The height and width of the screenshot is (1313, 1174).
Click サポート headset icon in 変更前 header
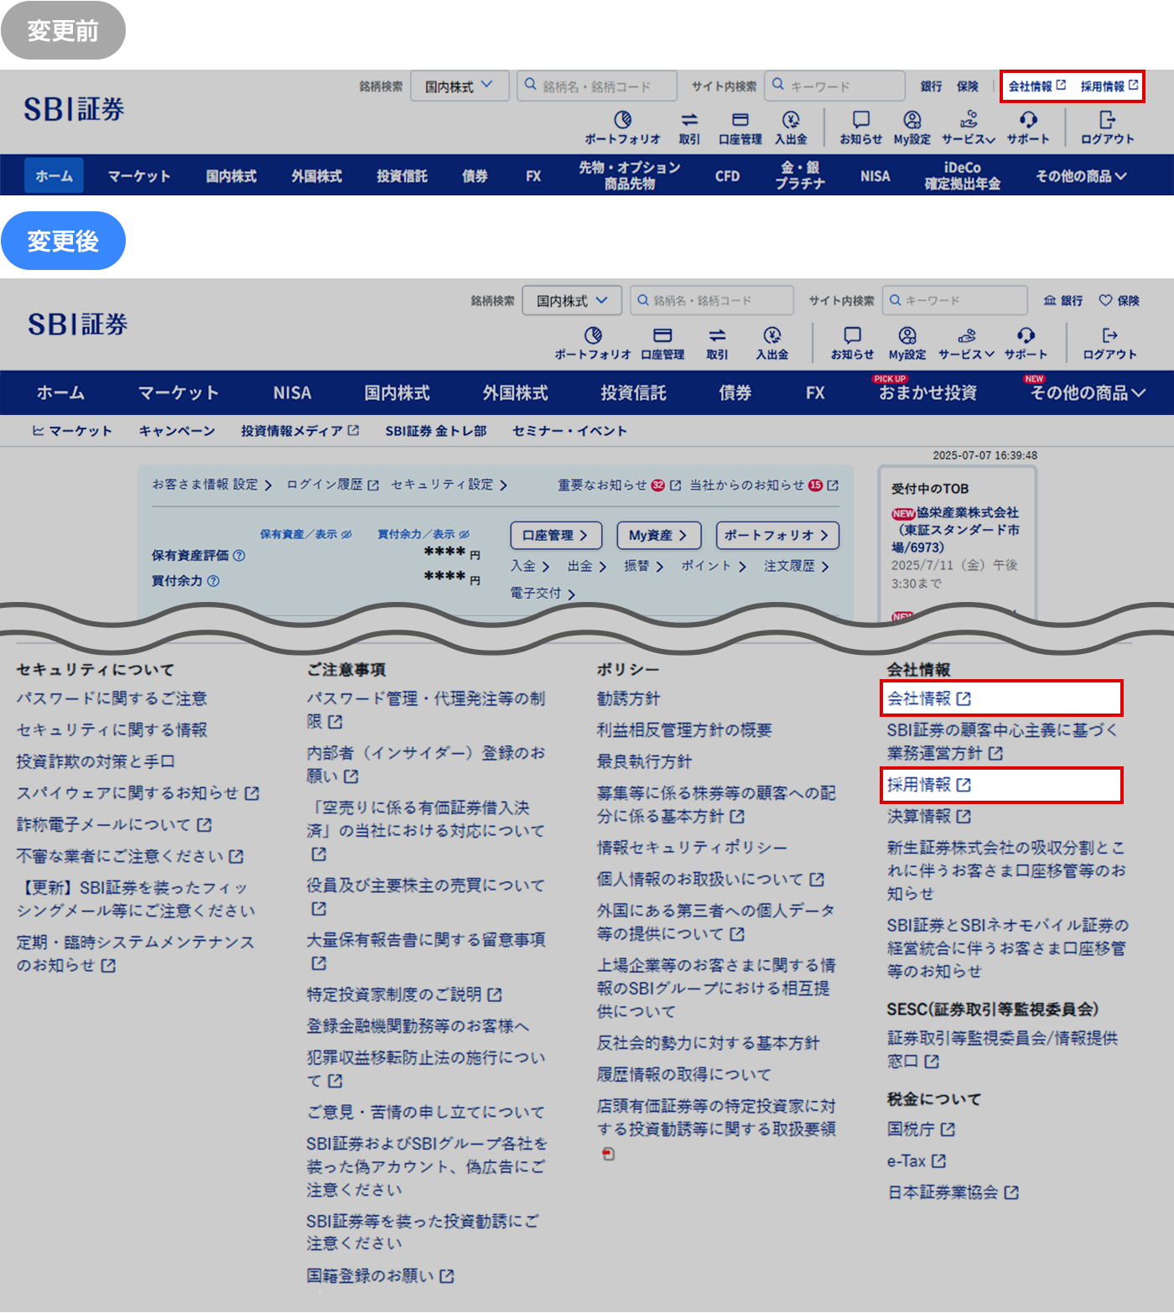[x=1028, y=120]
